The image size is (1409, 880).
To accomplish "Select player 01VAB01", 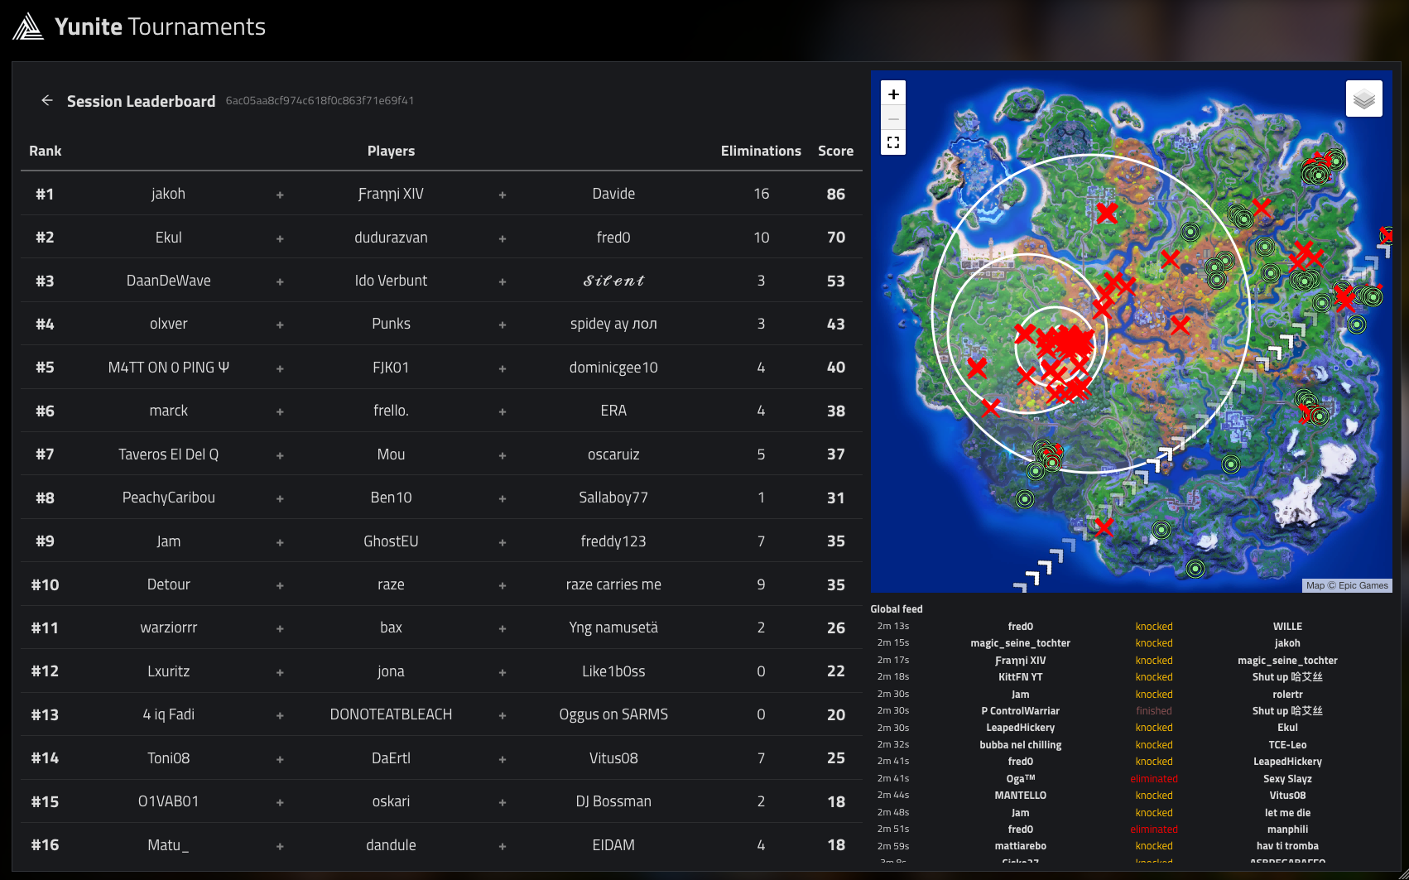I will point(168,801).
